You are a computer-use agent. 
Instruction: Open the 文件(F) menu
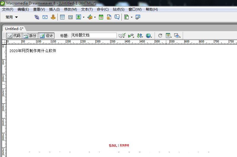point(8,9)
